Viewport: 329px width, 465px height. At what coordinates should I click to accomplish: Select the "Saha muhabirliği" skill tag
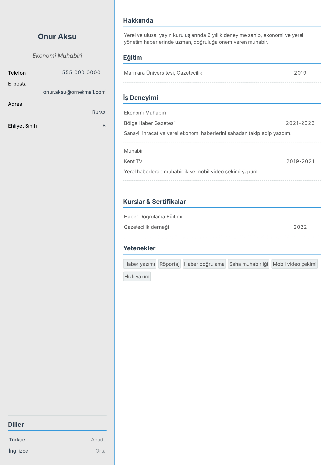point(249,264)
